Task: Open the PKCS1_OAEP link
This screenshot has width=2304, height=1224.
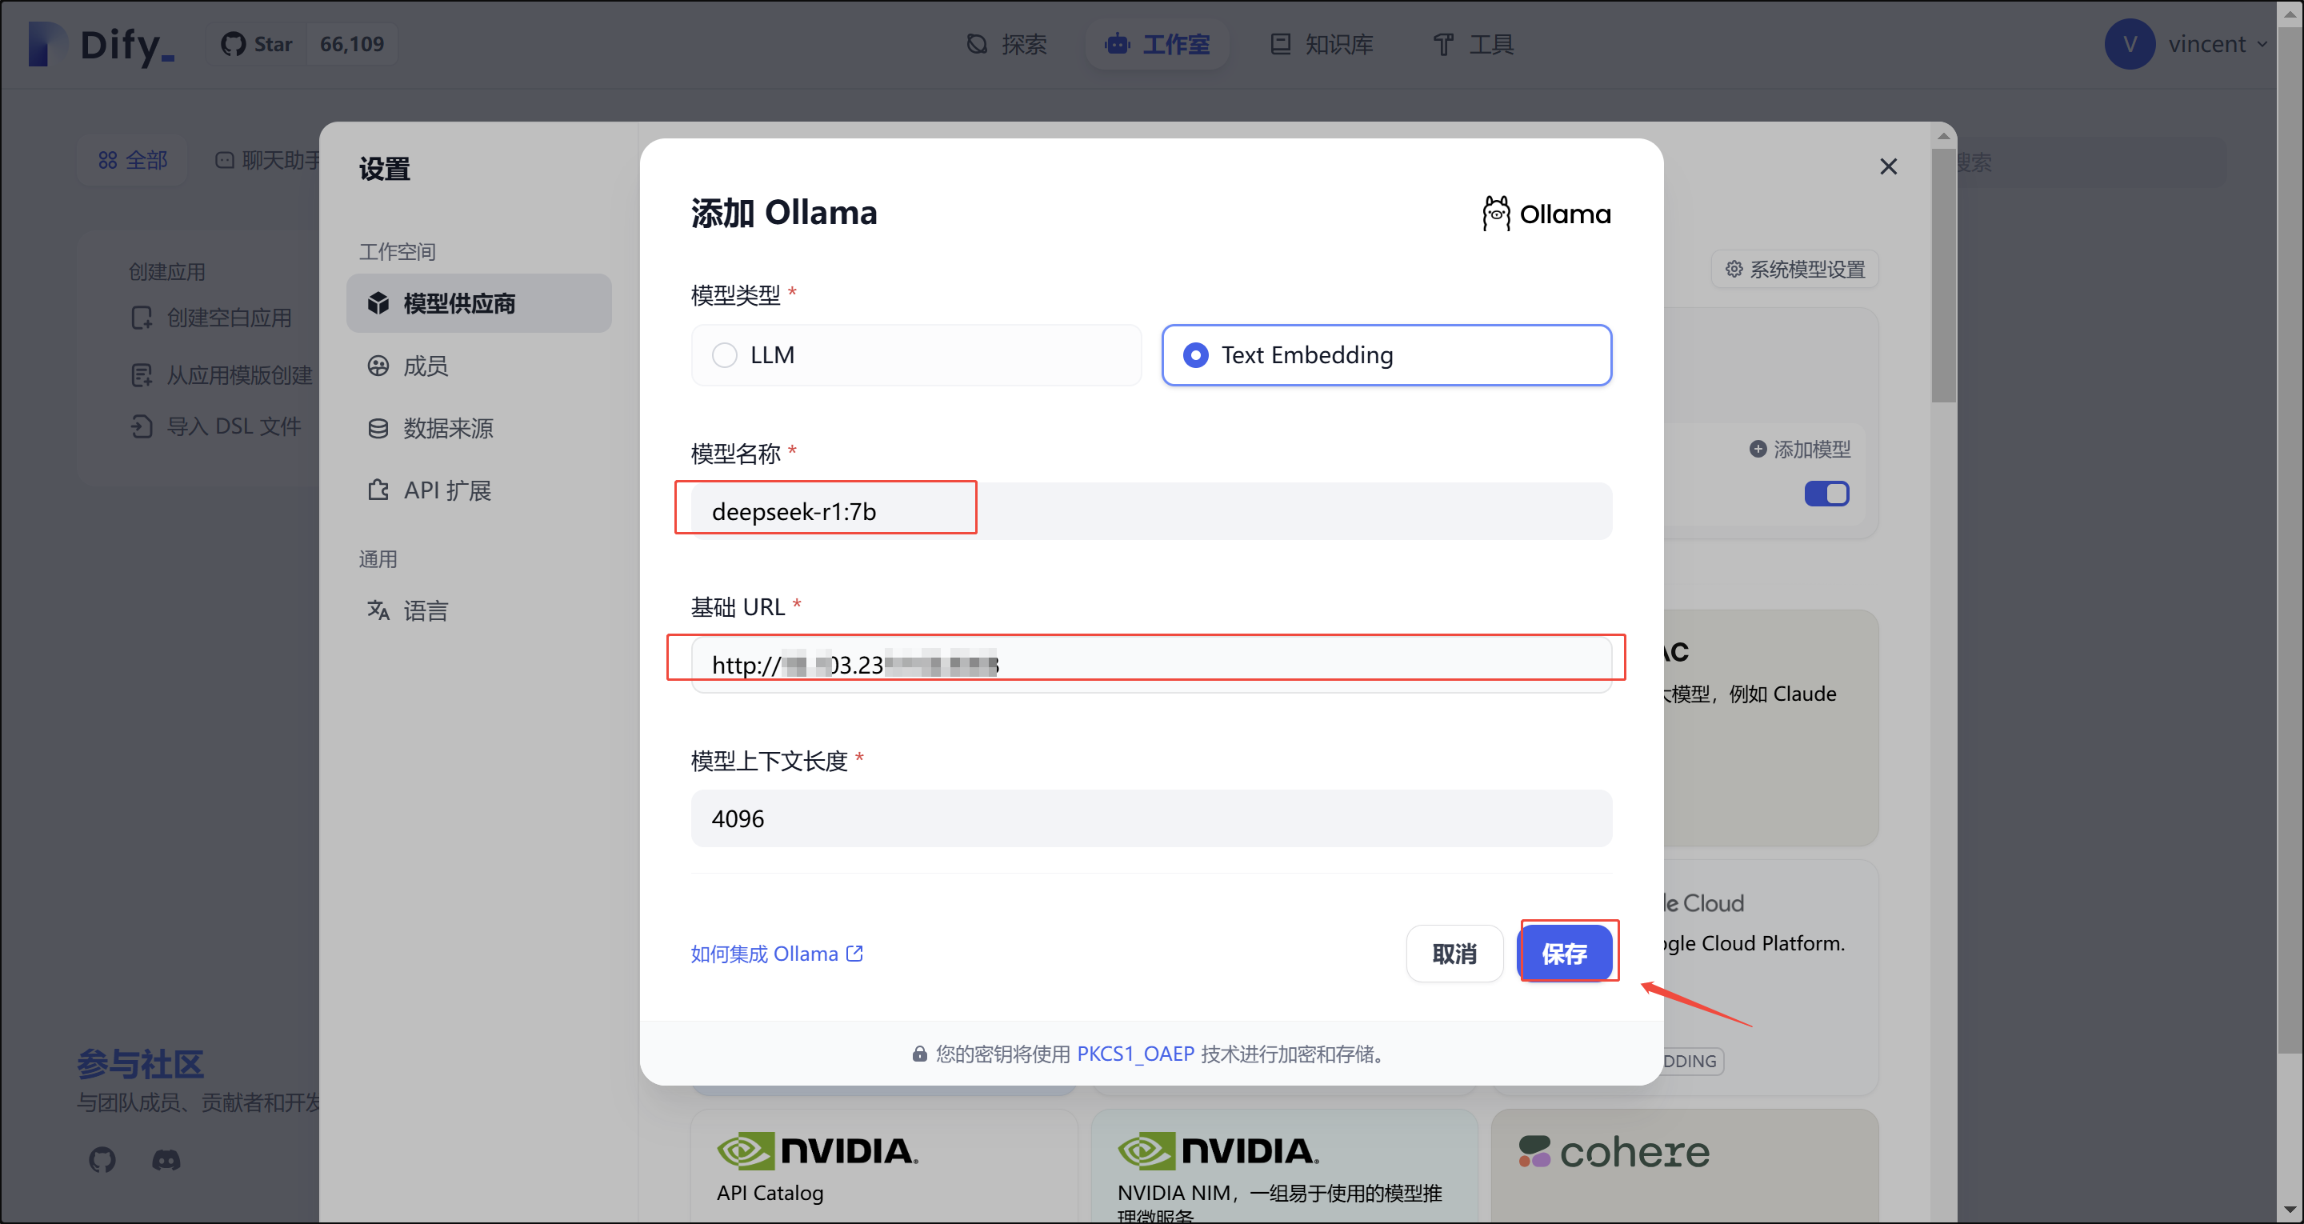Action: coord(1135,1054)
